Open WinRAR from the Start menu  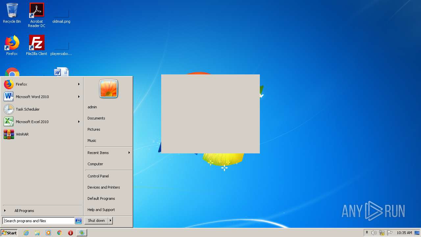click(x=42, y=134)
